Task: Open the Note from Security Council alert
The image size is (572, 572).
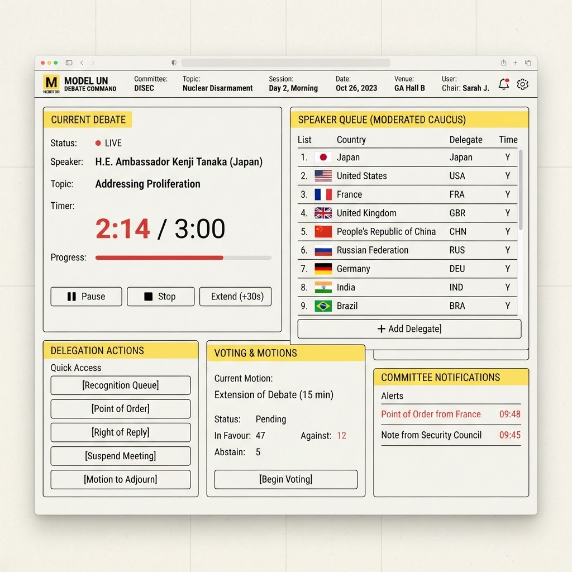Action: point(451,435)
